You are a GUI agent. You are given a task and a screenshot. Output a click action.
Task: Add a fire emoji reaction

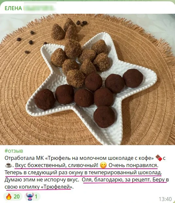13,196
